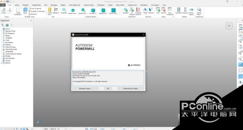The height and width of the screenshot is (130, 243).
Task: Click Toolpath verification icon
Action: [126, 10]
